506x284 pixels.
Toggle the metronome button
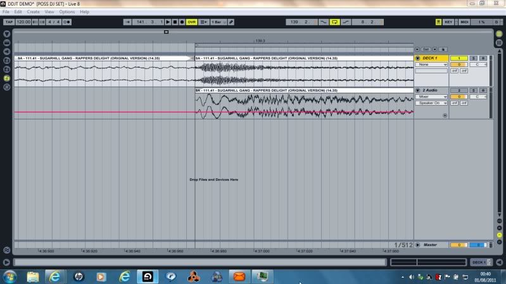66,22
